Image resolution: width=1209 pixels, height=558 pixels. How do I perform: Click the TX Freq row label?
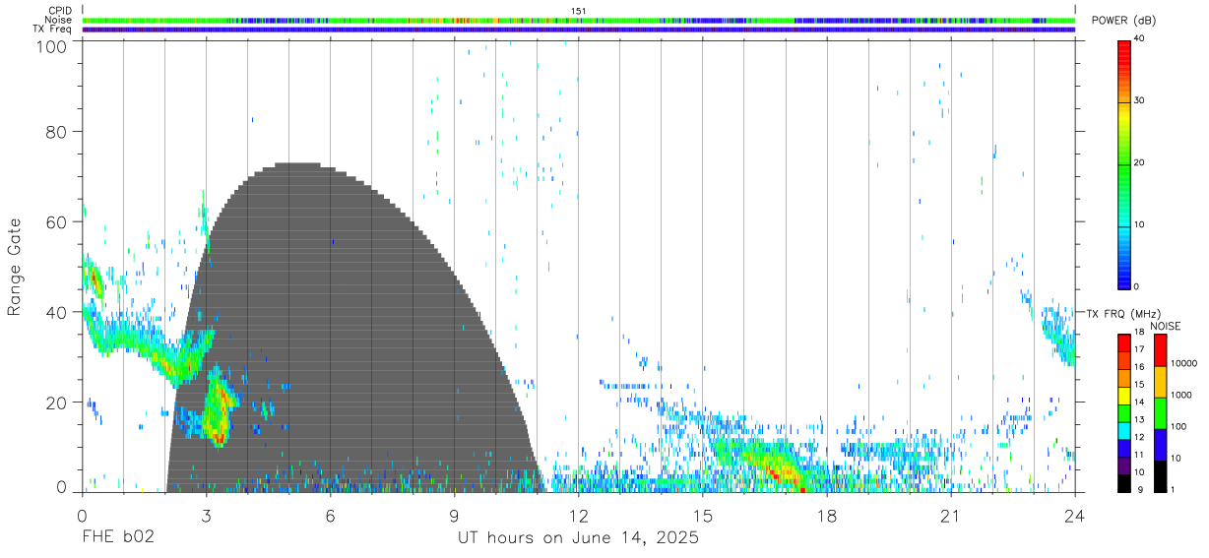(51, 29)
